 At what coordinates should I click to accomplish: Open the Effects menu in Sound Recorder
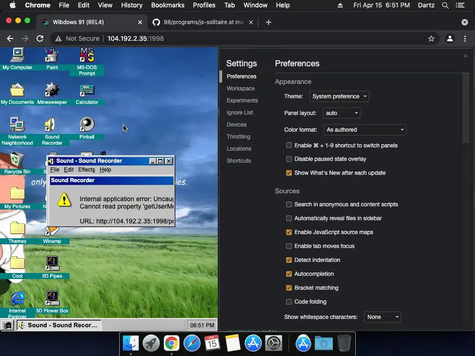[x=86, y=170]
